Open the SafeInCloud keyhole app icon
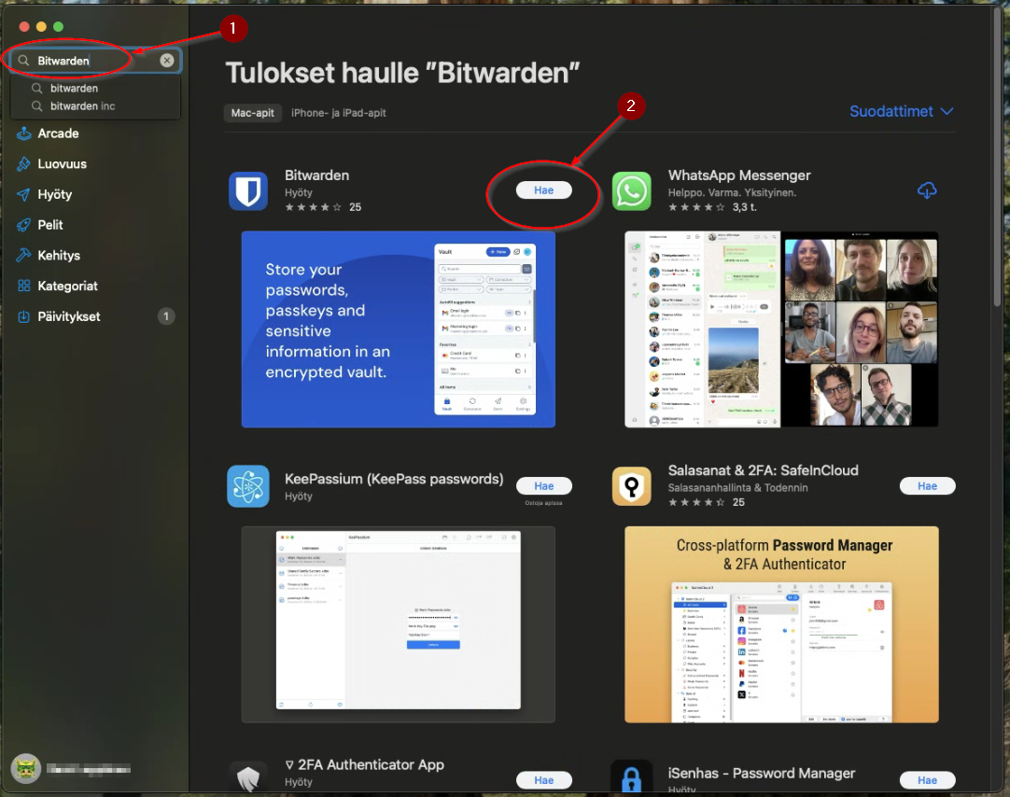The height and width of the screenshot is (797, 1010). pyautogui.click(x=631, y=486)
